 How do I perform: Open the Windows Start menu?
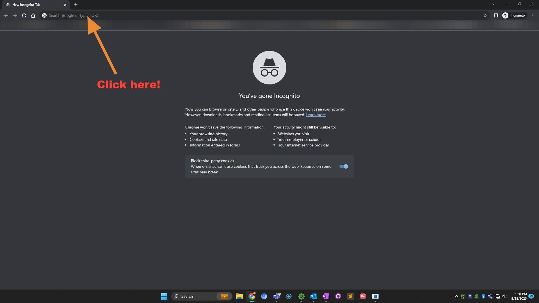pyautogui.click(x=164, y=296)
